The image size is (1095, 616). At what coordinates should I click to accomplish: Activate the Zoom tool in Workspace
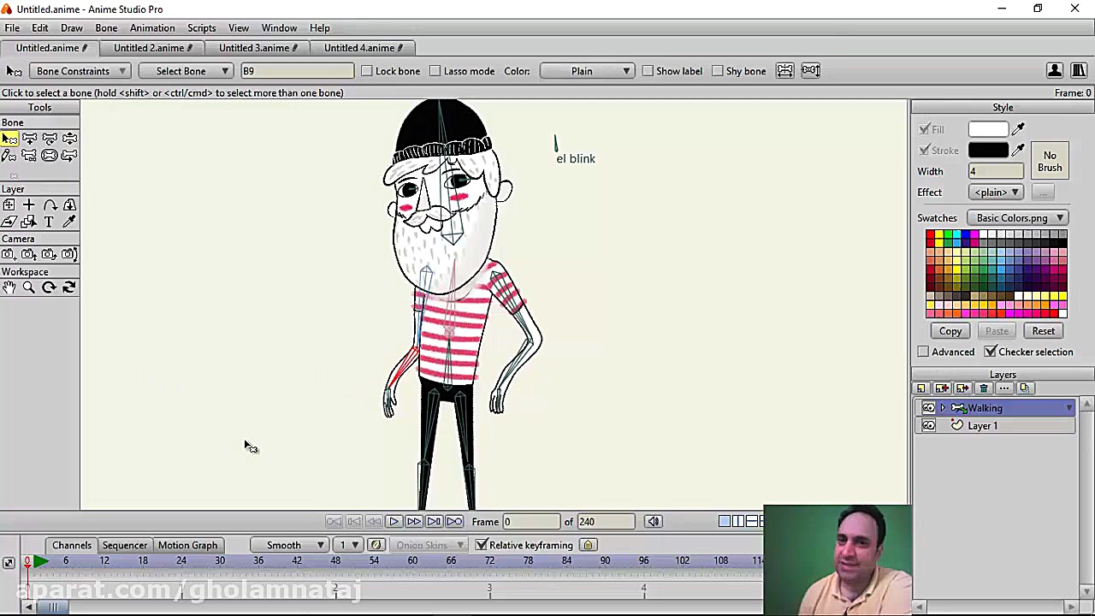tap(28, 287)
